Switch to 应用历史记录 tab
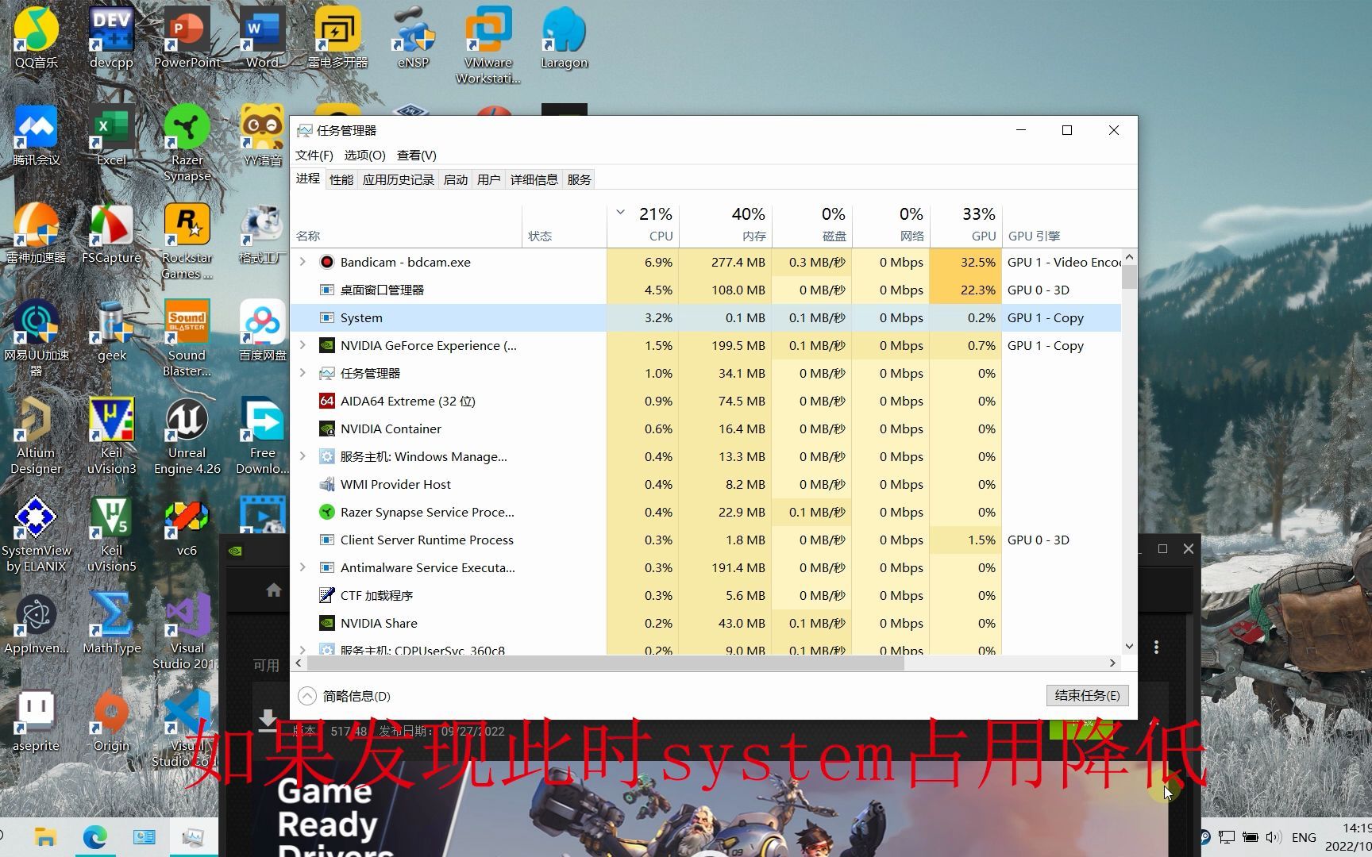Screen dimensions: 1372x857 point(399,179)
